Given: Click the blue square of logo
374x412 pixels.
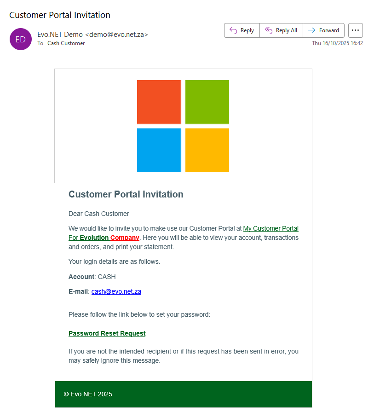Looking at the screenshot, I should (159, 150).
